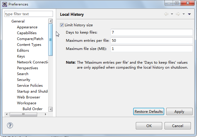
Task: Click the Restore Defaults button
Action: 148,112
